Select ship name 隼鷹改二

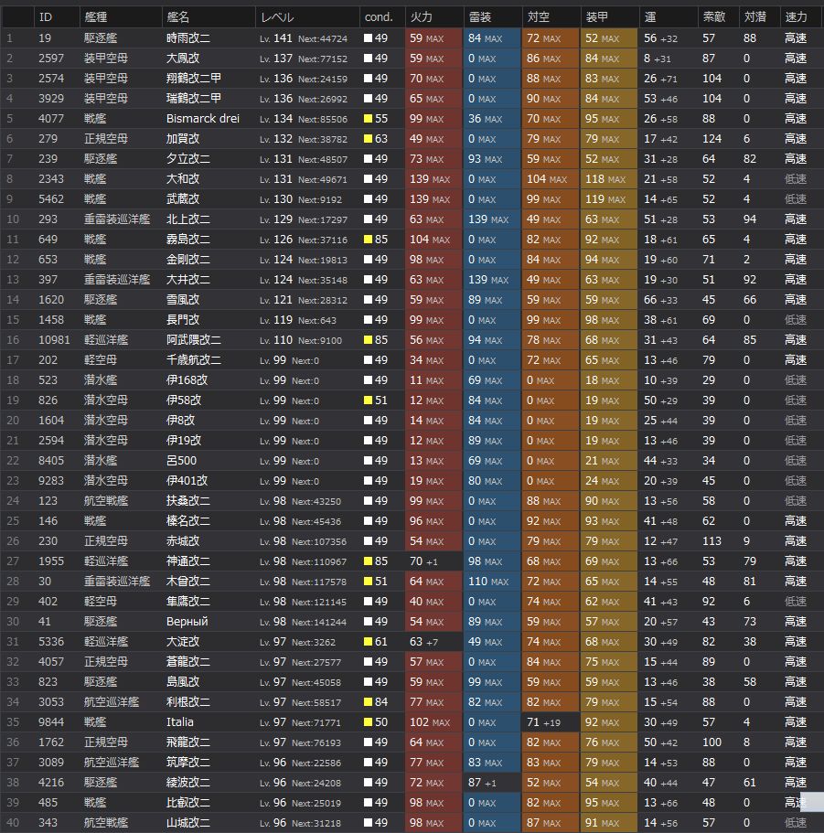(188, 602)
